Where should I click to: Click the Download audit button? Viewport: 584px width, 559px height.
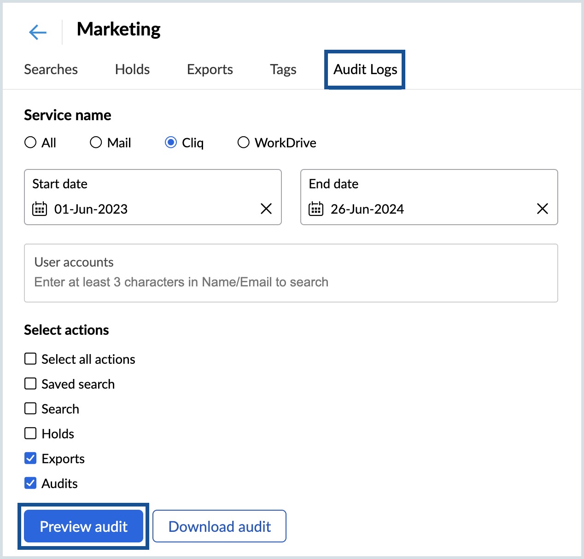[219, 526]
